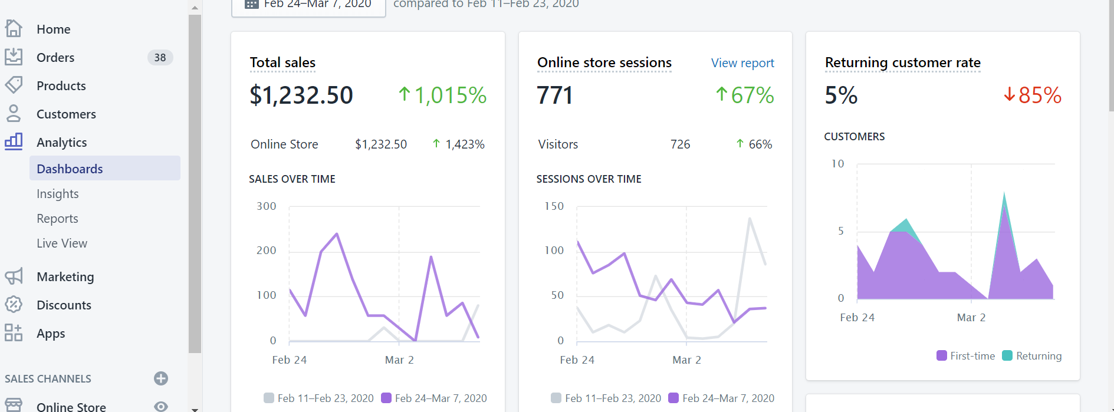Image resolution: width=1114 pixels, height=412 pixels.
Task: Open the Apps section
Action: 51,333
